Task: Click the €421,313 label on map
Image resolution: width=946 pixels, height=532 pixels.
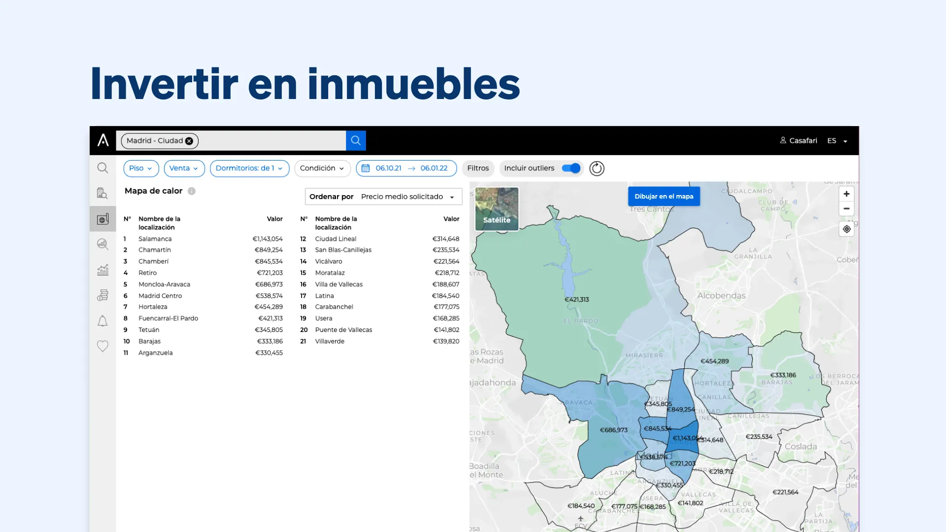Action: point(576,299)
